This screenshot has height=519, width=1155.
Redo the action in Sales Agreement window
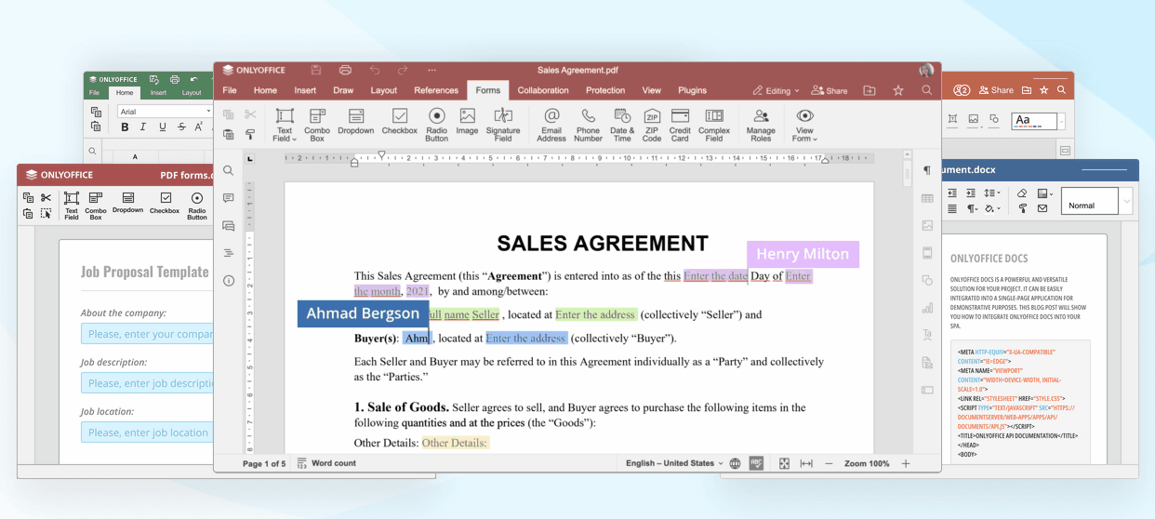[403, 70]
